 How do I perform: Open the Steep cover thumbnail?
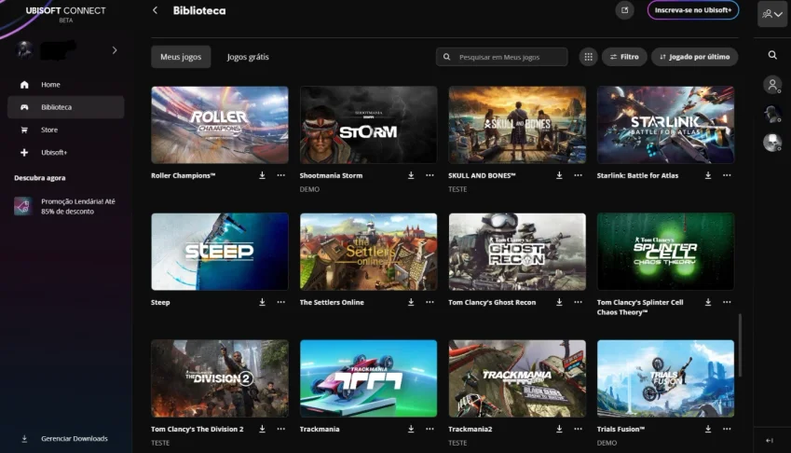click(220, 252)
